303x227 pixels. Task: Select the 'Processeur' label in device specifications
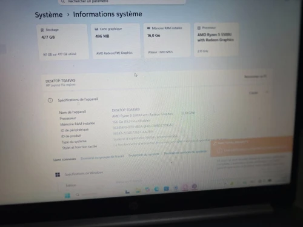click(68, 118)
